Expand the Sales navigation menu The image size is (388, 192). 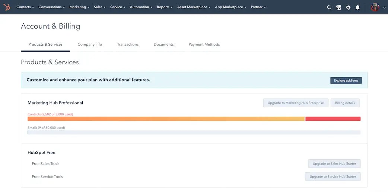[x=100, y=7]
